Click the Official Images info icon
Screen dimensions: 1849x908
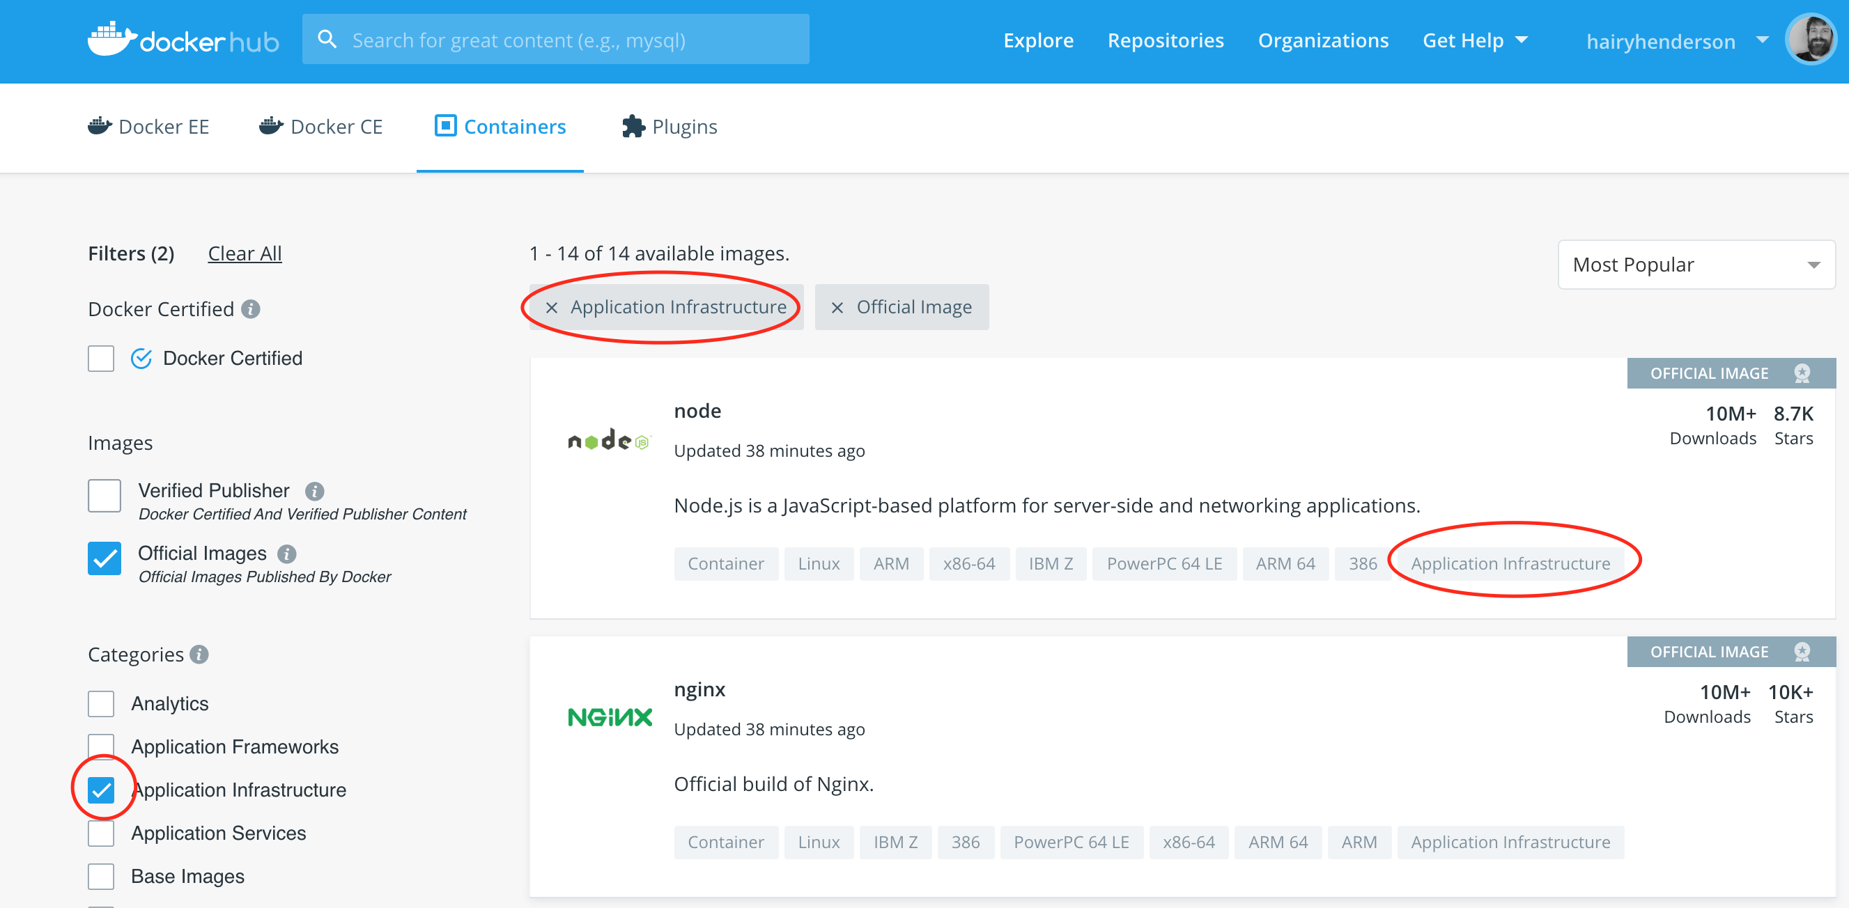(287, 554)
